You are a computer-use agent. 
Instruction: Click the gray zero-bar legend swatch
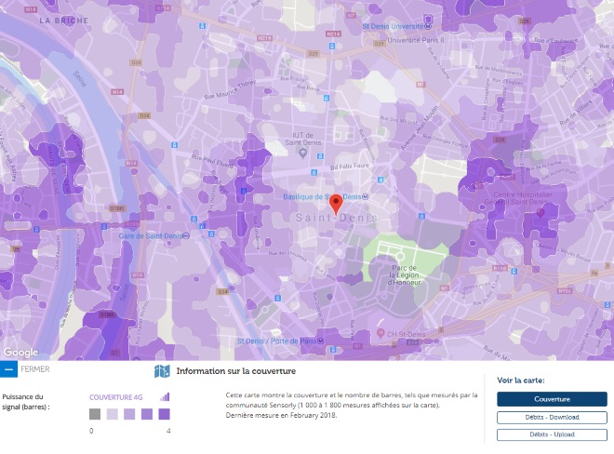point(95,414)
